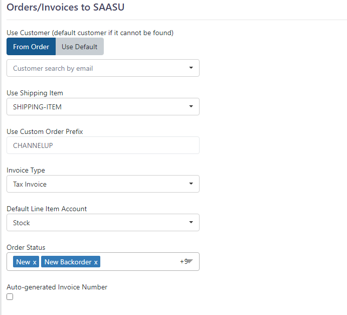
Task: Switch to Use Default customer option
Action: coord(80,47)
